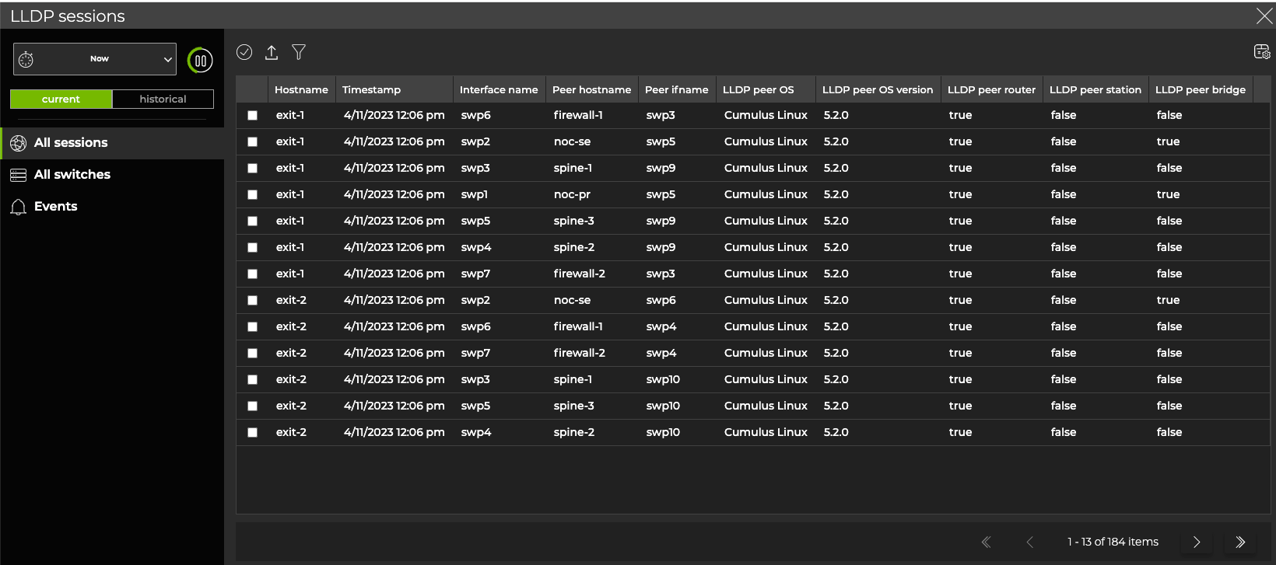Check the exit-1 swp2 noc-se row
1276x565 pixels.
(x=252, y=142)
